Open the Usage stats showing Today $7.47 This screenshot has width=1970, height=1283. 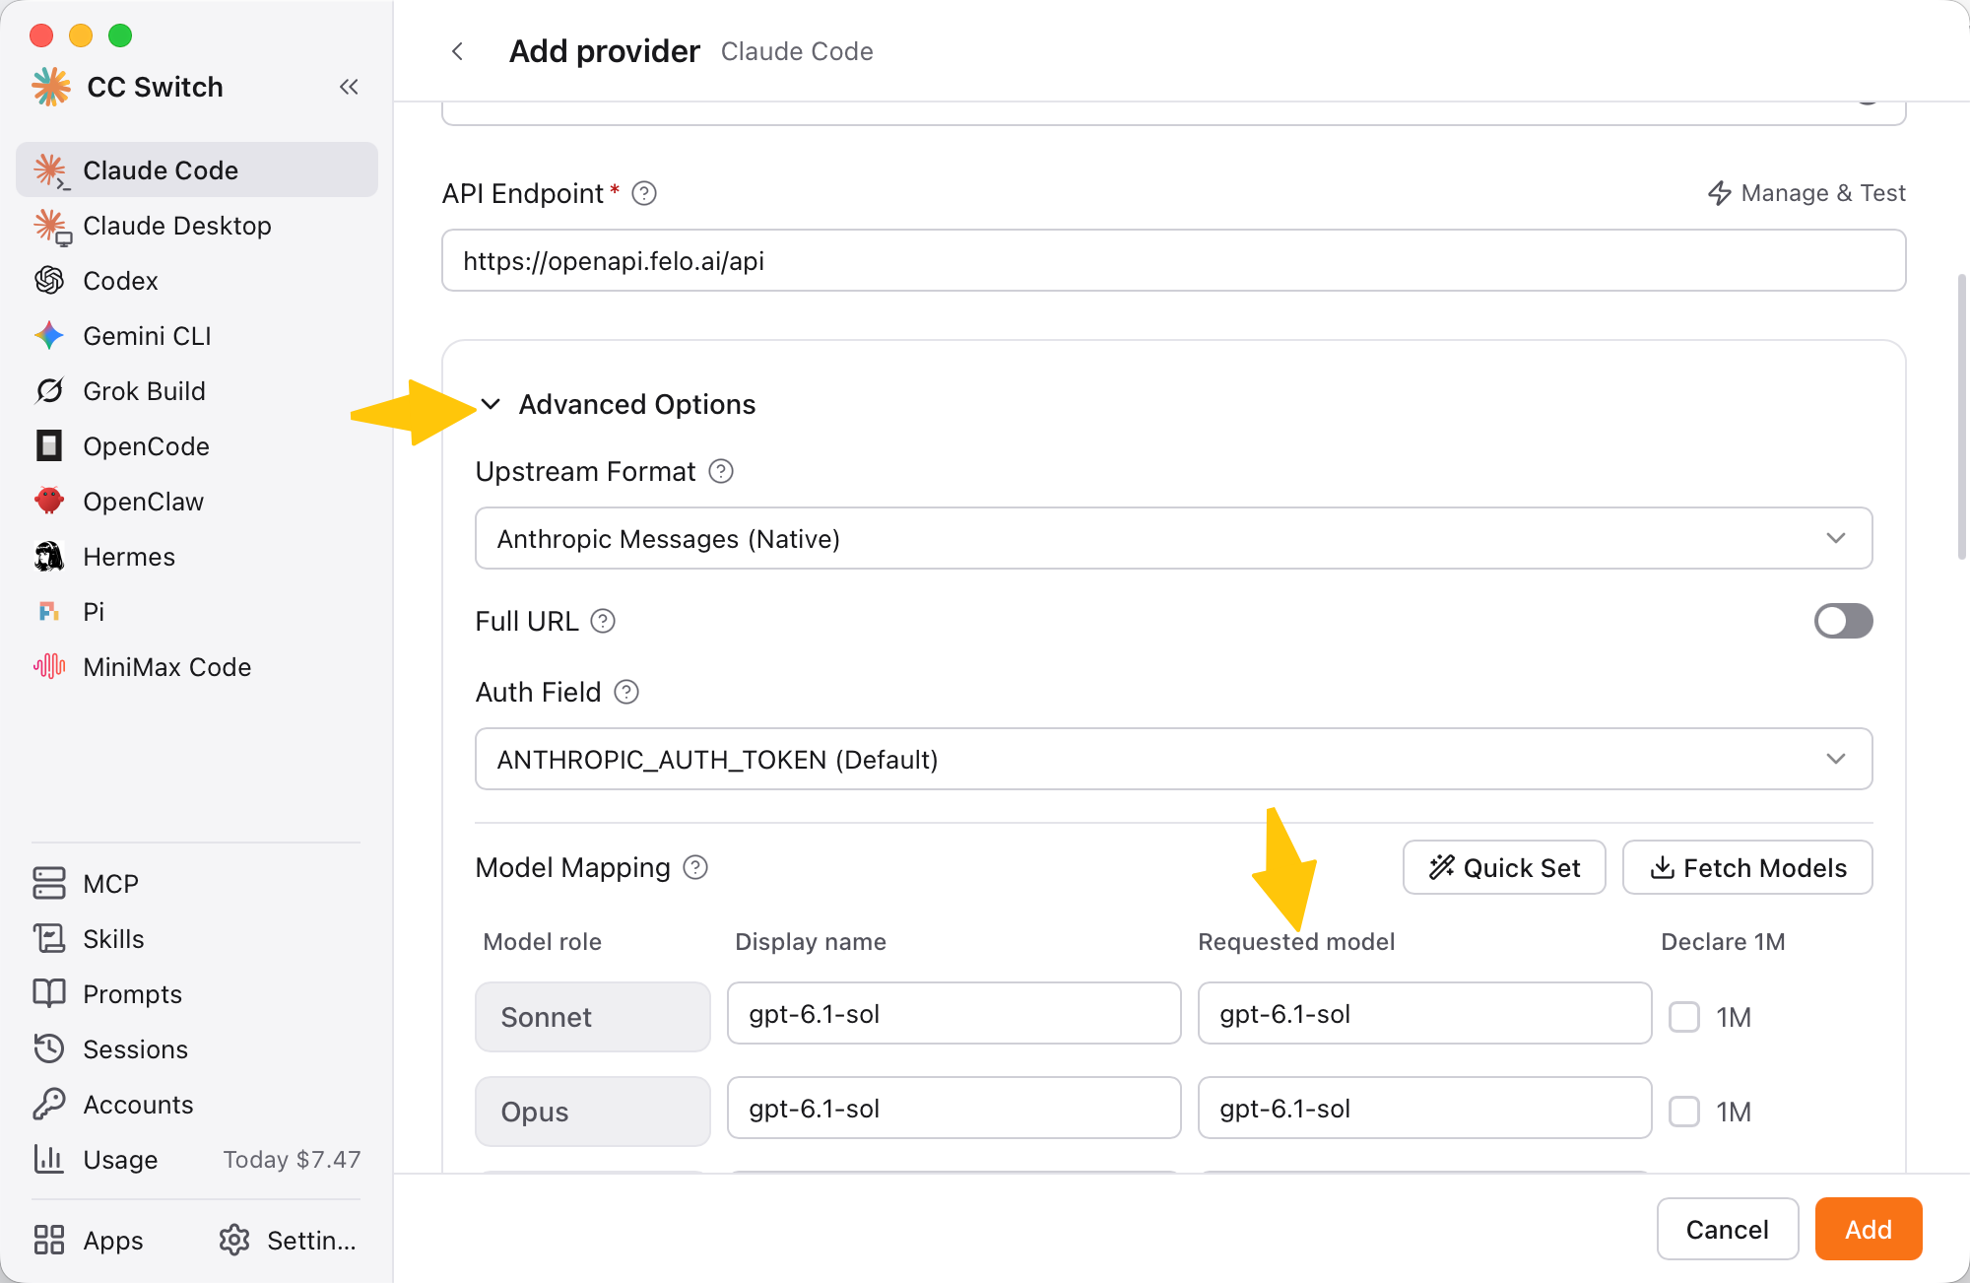coord(197,1159)
